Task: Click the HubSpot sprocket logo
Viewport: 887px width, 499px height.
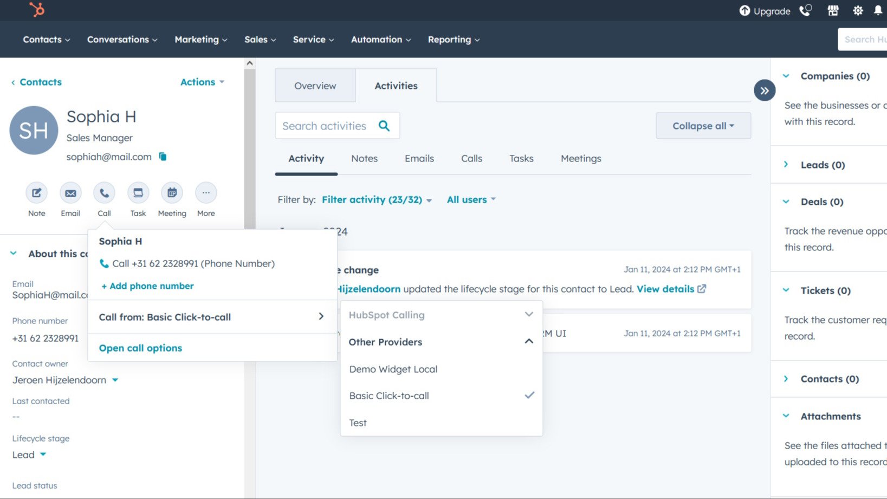Action: click(x=37, y=10)
